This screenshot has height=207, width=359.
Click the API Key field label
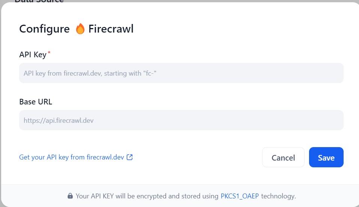coord(33,55)
